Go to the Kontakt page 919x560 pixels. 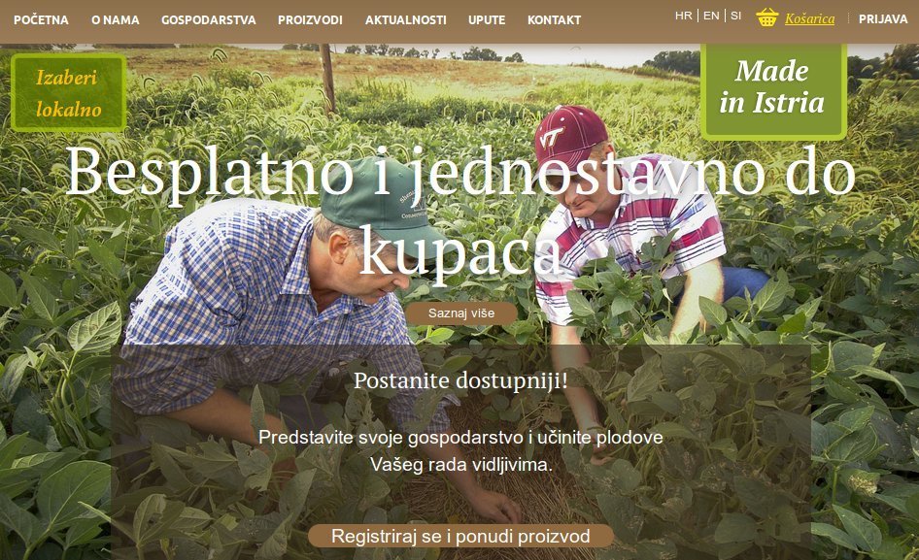[554, 20]
